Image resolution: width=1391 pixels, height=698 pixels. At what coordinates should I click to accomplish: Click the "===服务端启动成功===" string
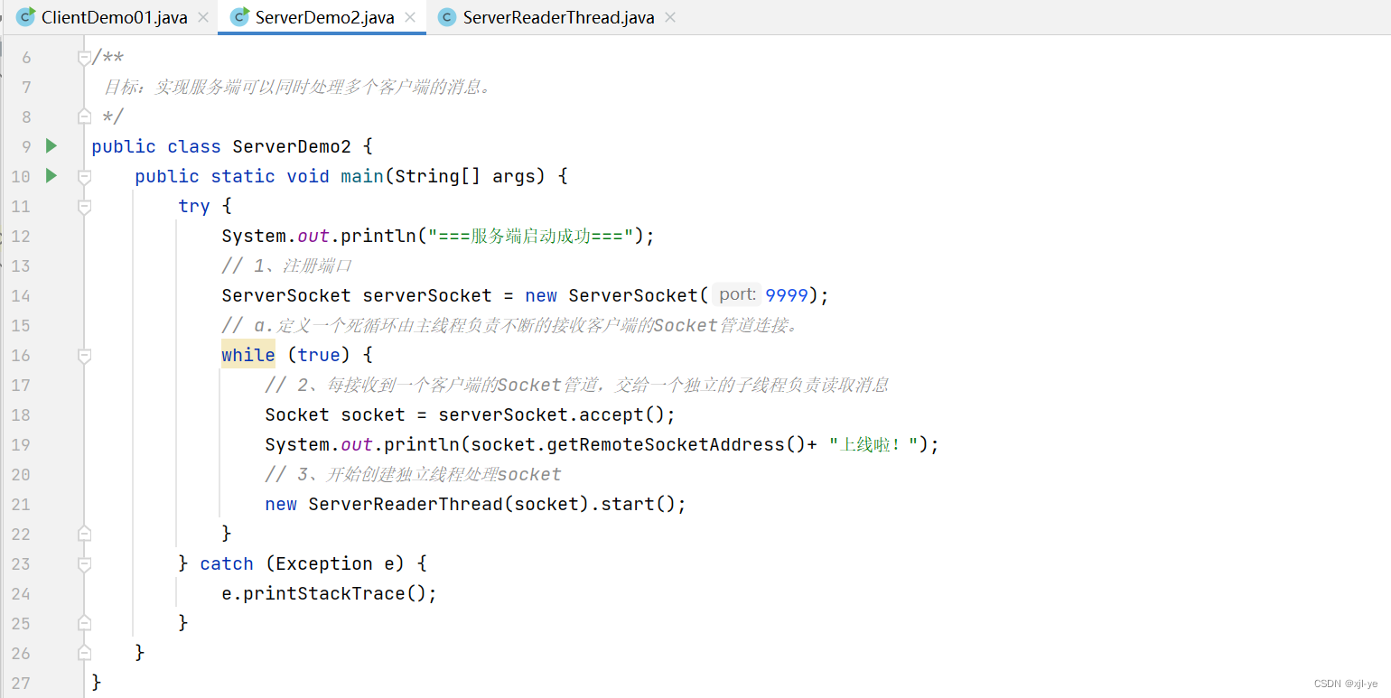[530, 236]
